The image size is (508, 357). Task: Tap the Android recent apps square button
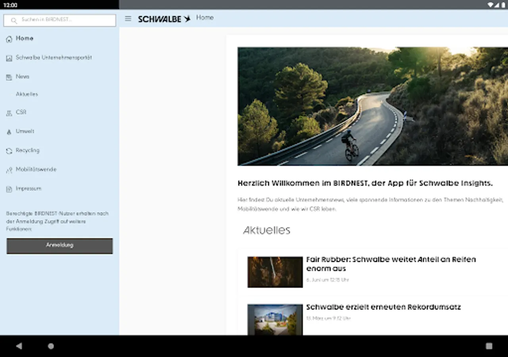[489, 346]
